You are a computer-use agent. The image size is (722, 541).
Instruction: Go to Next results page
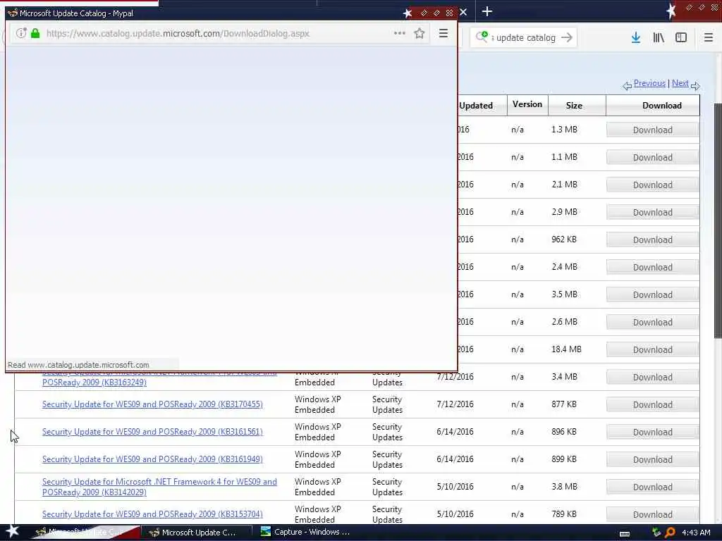[680, 83]
